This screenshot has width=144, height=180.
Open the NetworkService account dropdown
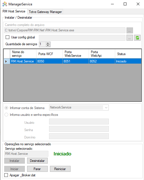[x=106, y=108]
